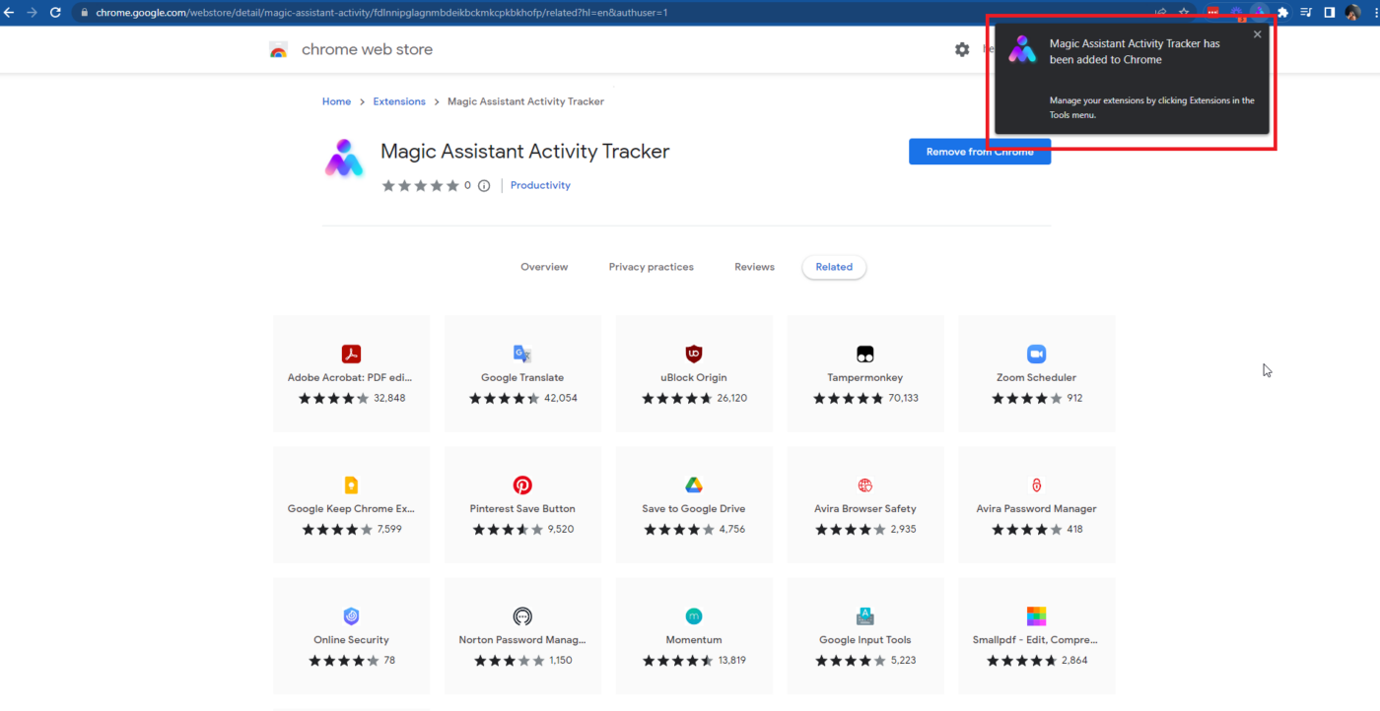Click the user profile avatar
Image resolution: width=1380 pixels, height=711 pixels.
click(x=1352, y=13)
